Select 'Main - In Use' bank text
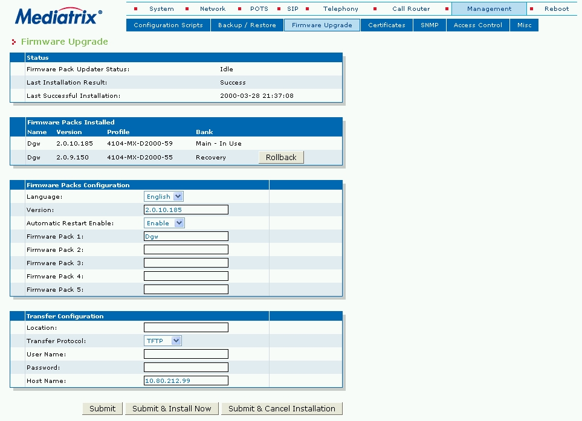The image size is (582, 421). 219,143
